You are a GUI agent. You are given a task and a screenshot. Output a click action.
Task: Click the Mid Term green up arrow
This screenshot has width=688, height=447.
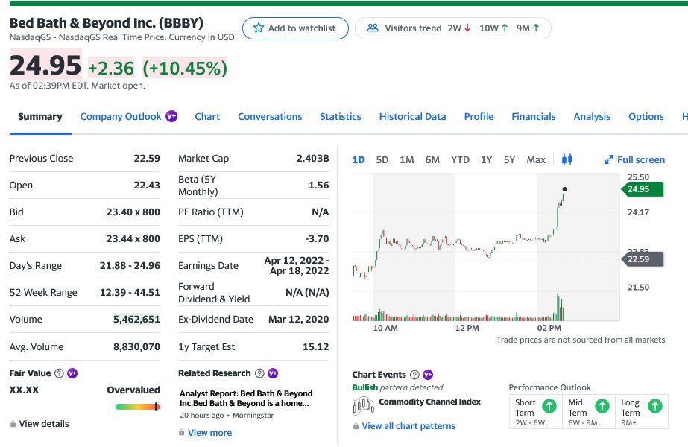[602, 406]
